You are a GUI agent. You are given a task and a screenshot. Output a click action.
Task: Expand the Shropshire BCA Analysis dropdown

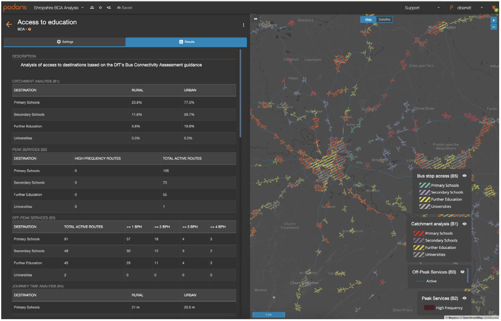(x=82, y=8)
